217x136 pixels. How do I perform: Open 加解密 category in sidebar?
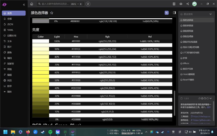pyautogui.click(x=11, y=63)
